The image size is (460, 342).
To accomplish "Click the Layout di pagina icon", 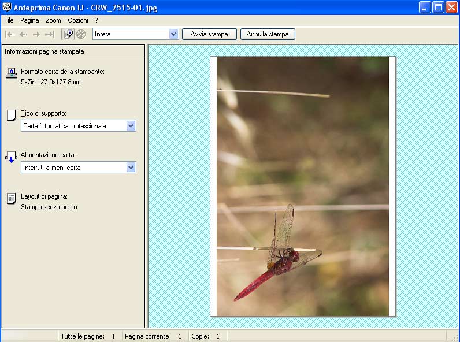I will tap(12, 199).
